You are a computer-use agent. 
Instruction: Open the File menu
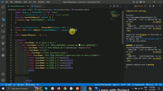click(7, 2)
